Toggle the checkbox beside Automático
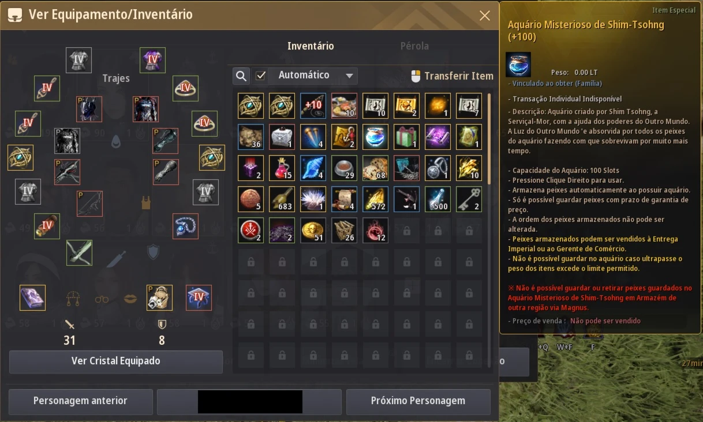The height and width of the screenshot is (422, 703). [261, 76]
